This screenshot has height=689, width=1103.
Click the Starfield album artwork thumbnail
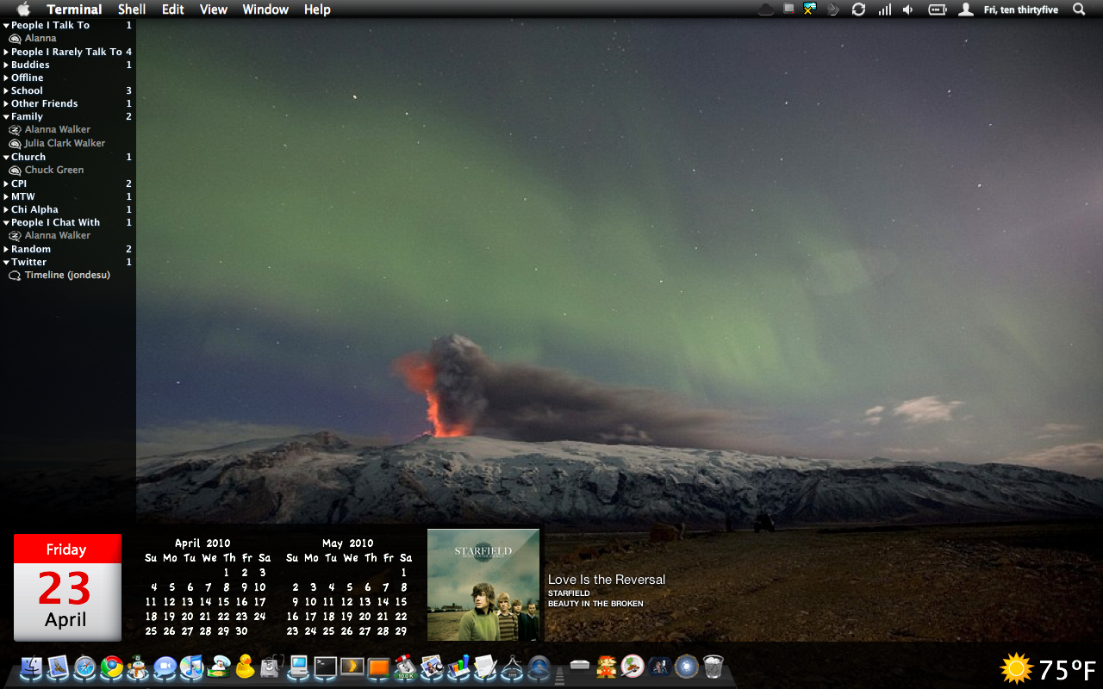click(x=483, y=585)
